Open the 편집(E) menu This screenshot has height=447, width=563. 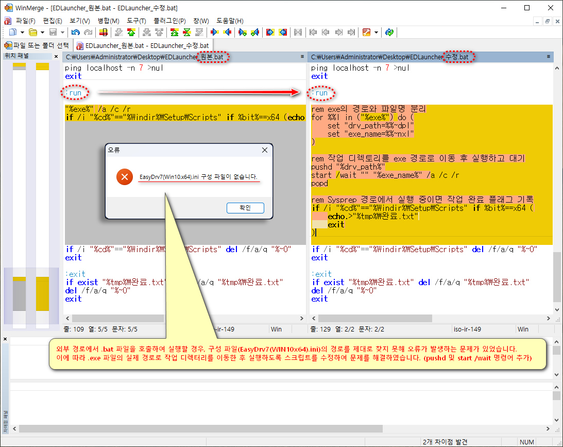coord(53,21)
